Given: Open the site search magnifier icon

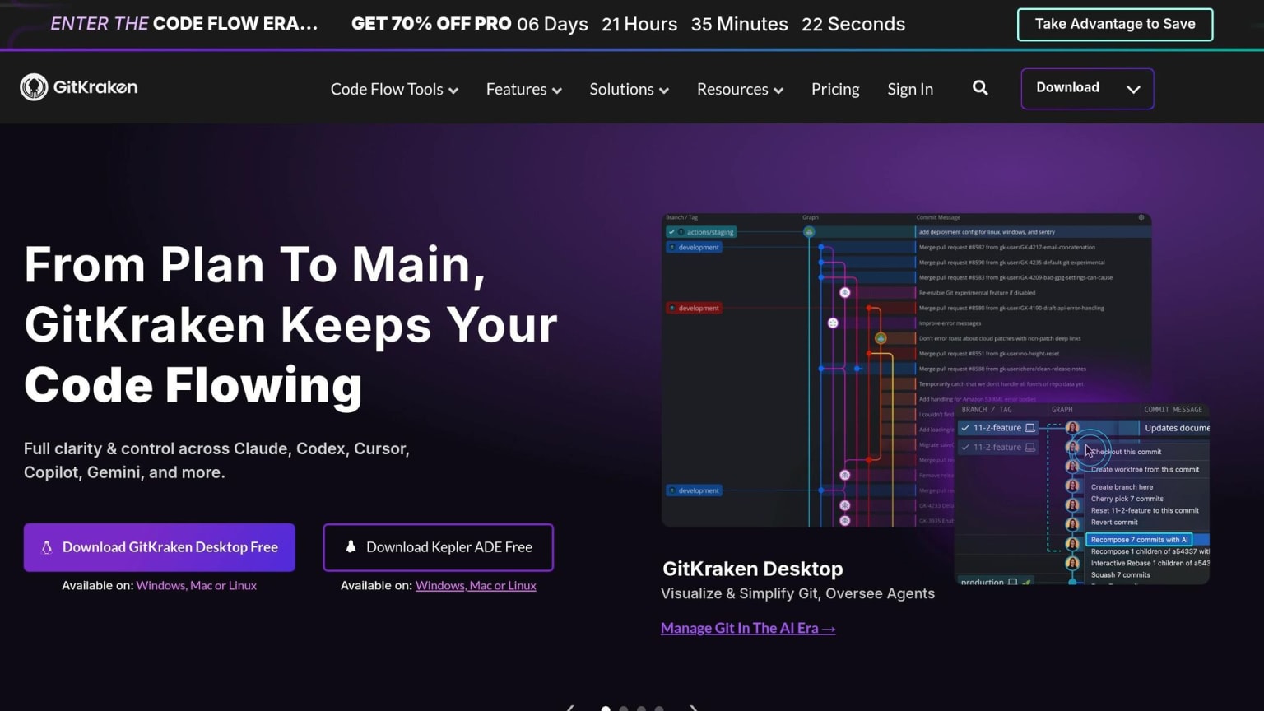Looking at the screenshot, I should [x=980, y=88].
